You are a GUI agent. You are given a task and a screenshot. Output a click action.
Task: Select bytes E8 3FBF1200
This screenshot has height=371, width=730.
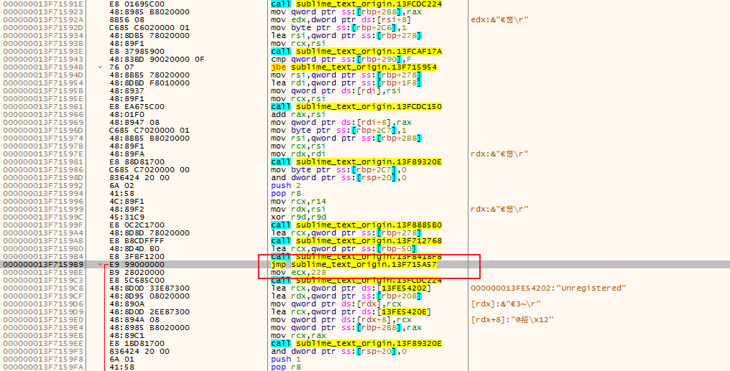click(x=137, y=257)
